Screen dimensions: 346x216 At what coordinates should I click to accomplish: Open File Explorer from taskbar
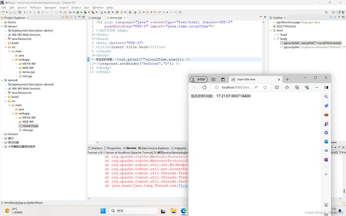point(174,211)
